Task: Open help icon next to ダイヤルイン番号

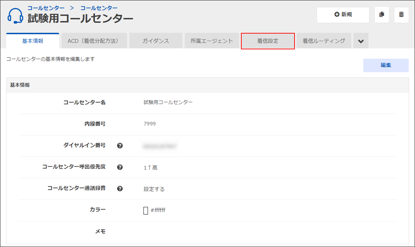Action: tap(120, 146)
